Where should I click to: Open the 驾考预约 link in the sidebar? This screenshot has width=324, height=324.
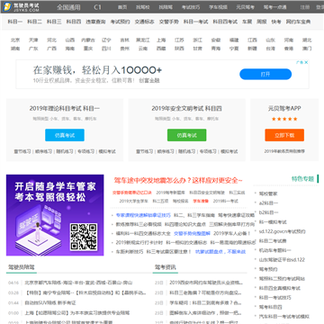[268, 269]
